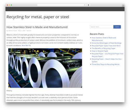Viewport: 130px width, 110px height.
Task: Click the steel coils article image
Action: point(45,68)
